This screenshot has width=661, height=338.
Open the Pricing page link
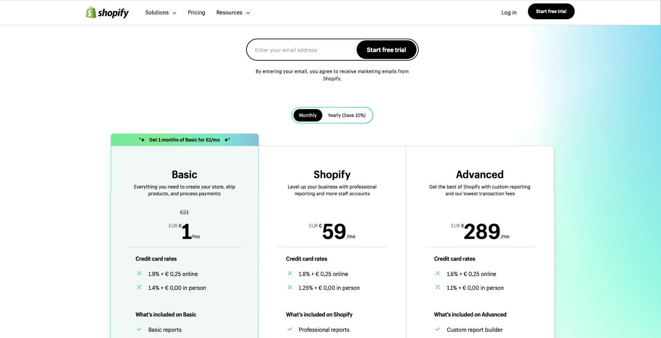click(196, 13)
